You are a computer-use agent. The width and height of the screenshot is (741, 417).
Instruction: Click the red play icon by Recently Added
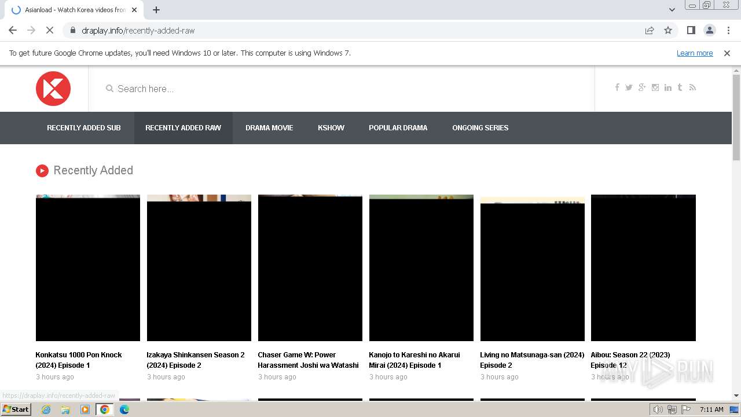tap(42, 170)
